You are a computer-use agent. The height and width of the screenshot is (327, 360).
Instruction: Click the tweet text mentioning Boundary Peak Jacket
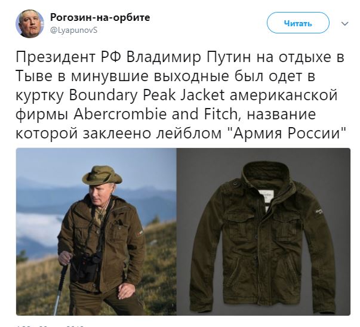coord(146,95)
